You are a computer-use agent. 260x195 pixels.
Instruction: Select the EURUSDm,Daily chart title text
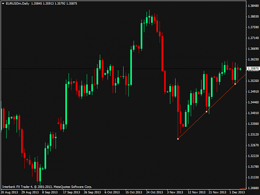[17, 3]
